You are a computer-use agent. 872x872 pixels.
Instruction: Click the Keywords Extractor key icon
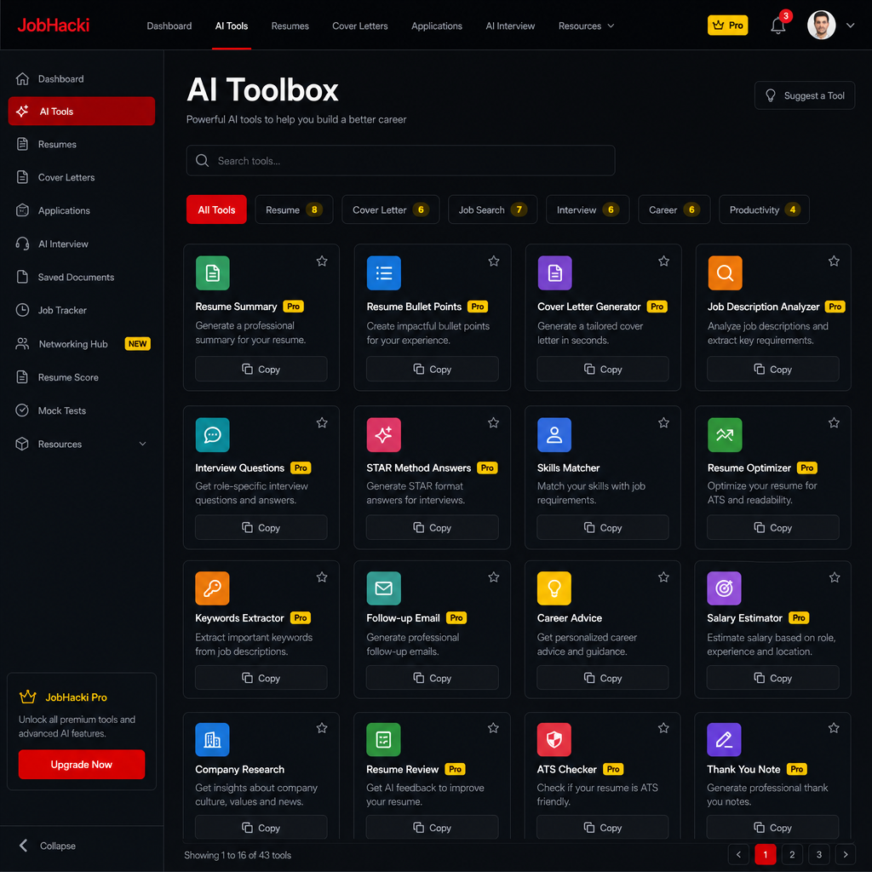click(212, 588)
